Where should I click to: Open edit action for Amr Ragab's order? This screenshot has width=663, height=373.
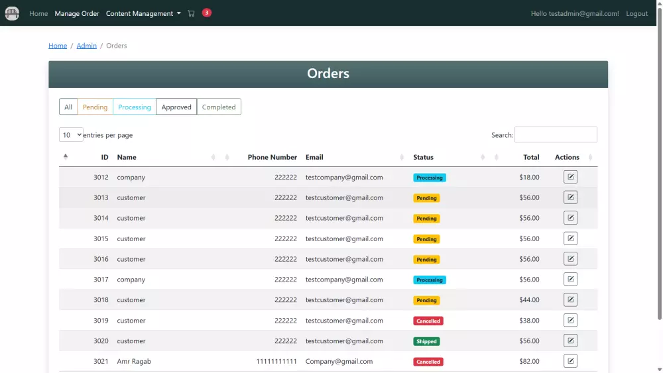pos(570,361)
